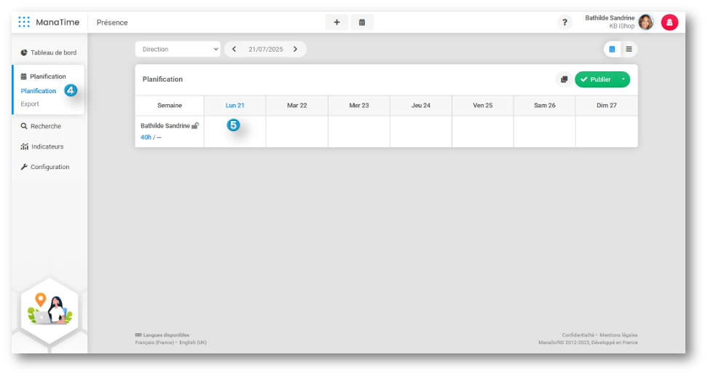Click the Configuration wrench icon
The image size is (708, 376).
[x=24, y=167]
